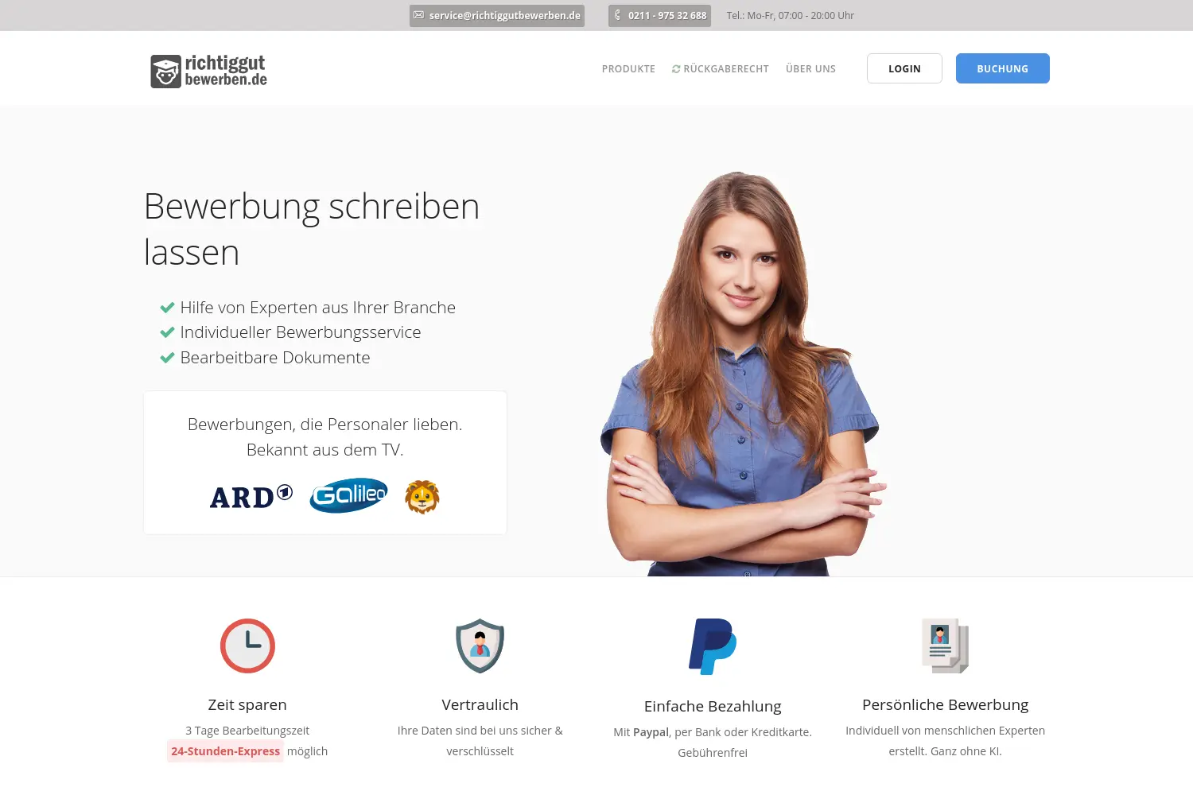The width and height of the screenshot is (1193, 795).
Task: Call the 0211 - 975 32 688 link
Action: tap(659, 16)
